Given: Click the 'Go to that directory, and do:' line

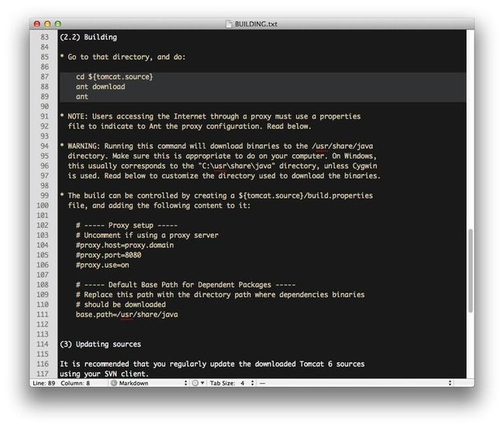Looking at the screenshot, I should click(x=123, y=57).
